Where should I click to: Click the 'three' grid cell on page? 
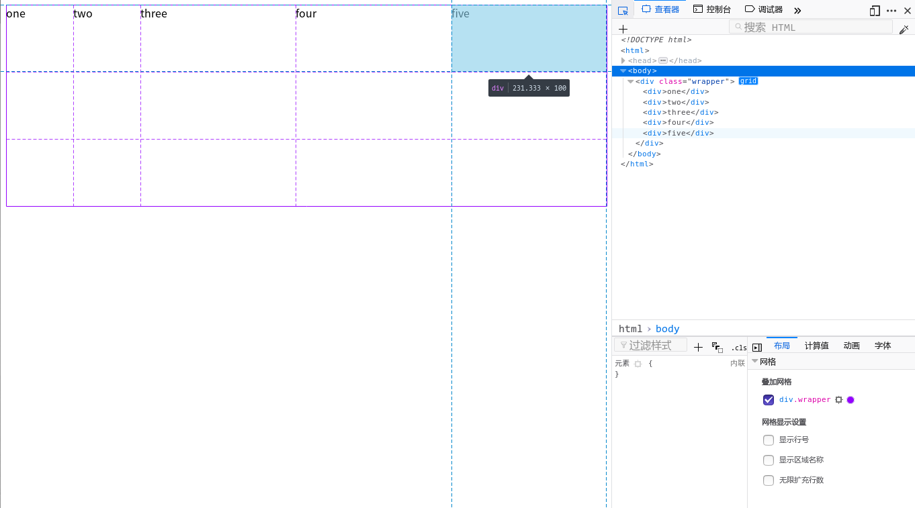[218, 38]
